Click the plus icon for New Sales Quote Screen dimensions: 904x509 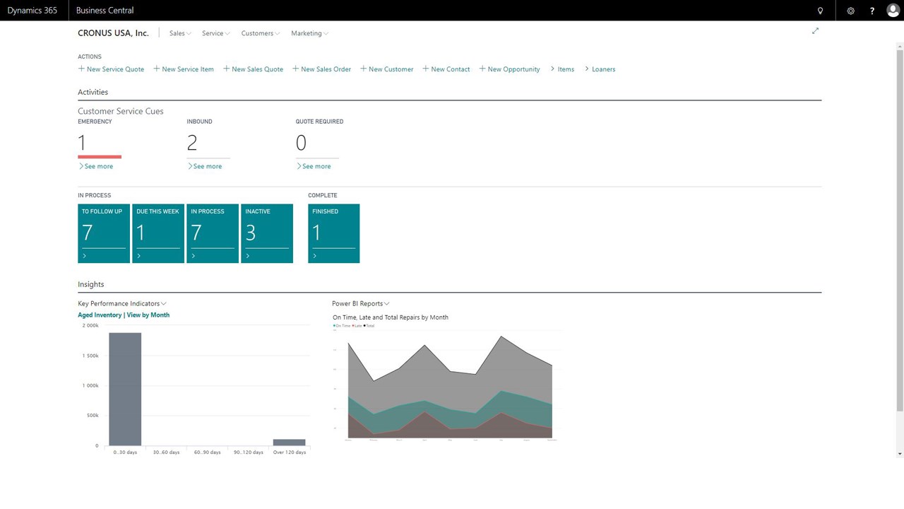point(227,69)
